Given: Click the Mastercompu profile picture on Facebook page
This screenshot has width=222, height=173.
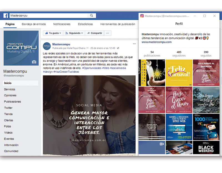Looking at the screenshot, I should pos(21,48).
